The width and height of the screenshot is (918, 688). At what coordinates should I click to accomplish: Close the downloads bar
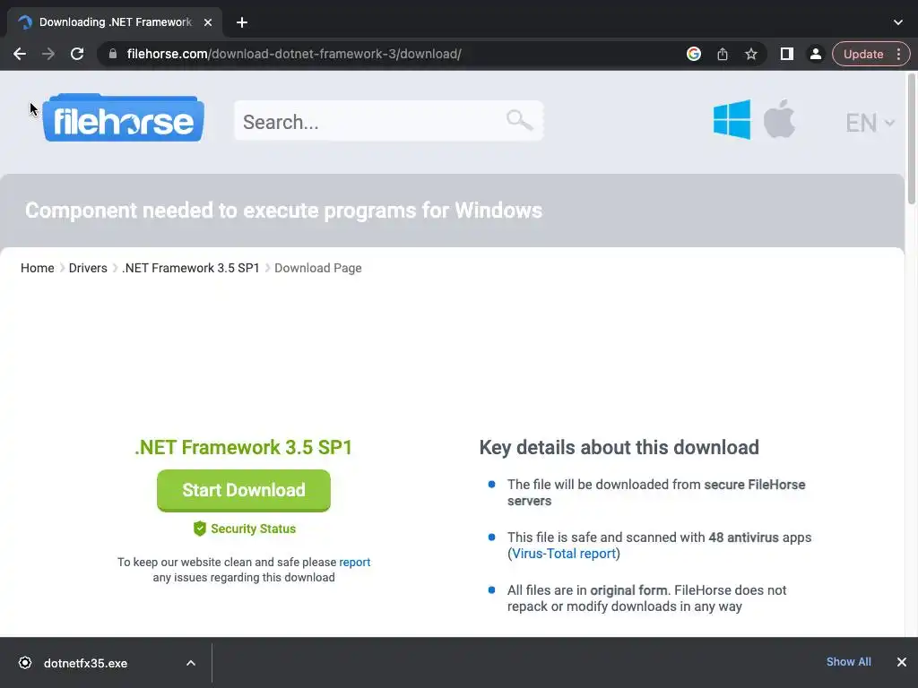pos(902,662)
